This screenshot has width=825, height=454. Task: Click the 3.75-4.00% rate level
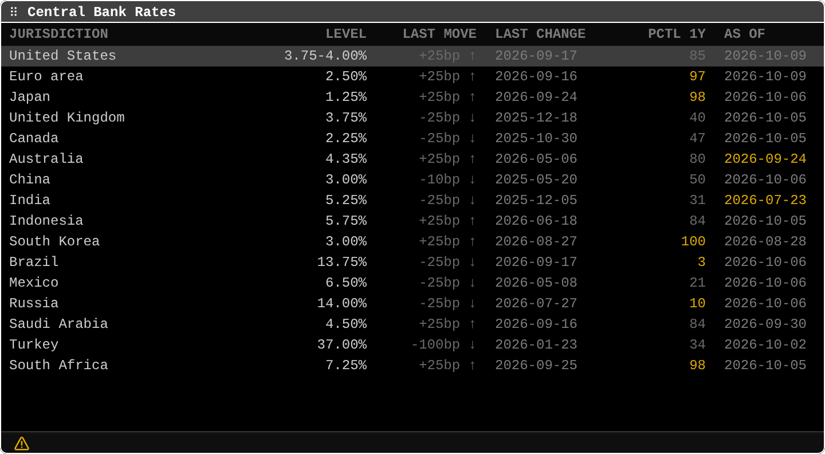point(325,56)
